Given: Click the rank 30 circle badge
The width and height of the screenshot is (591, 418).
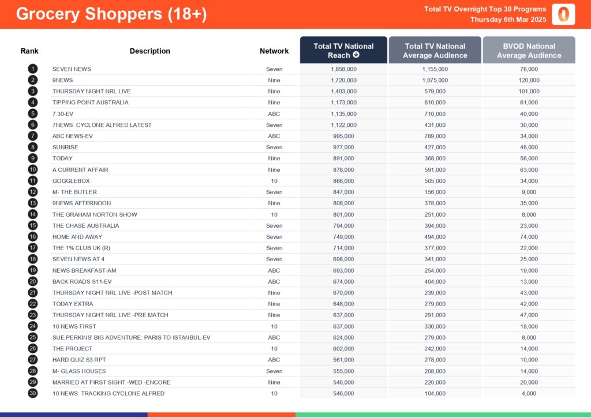Looking at the screenshot, I should tap(32, 393).
